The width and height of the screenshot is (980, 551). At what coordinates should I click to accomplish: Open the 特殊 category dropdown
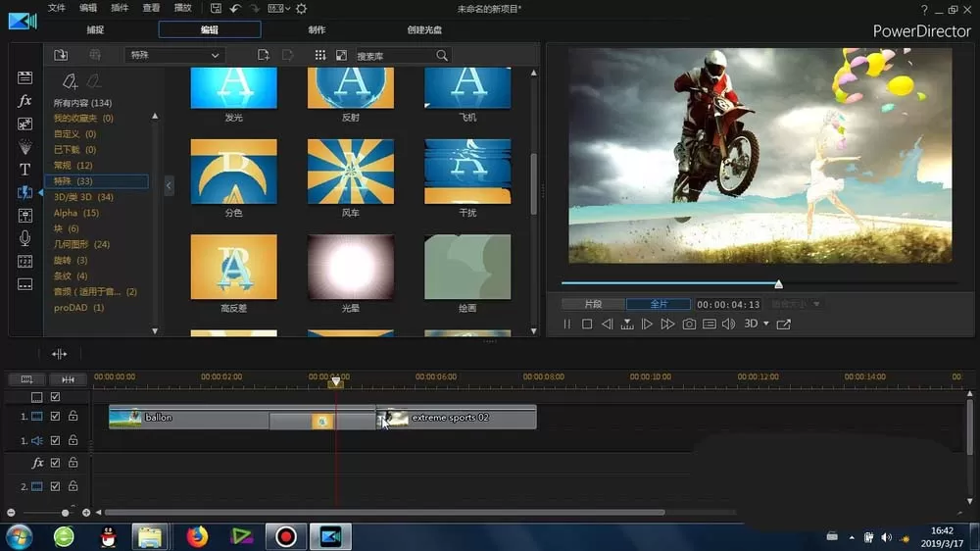(x=174, y=55)
